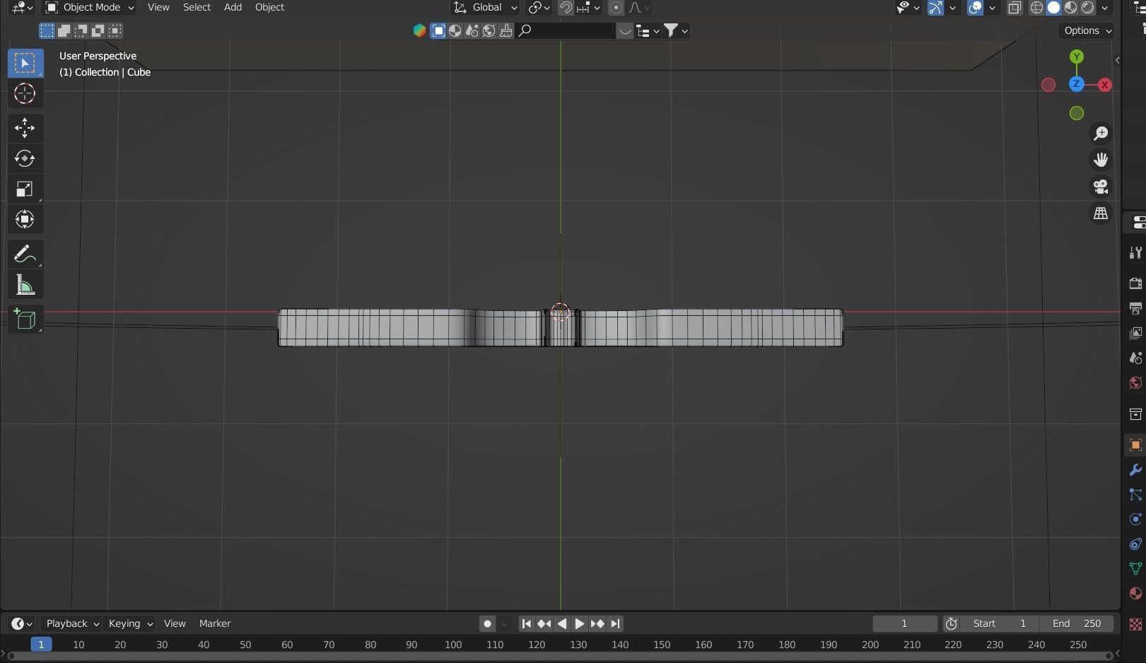
Task: Open the editor type dropdown
Action: 23,8
